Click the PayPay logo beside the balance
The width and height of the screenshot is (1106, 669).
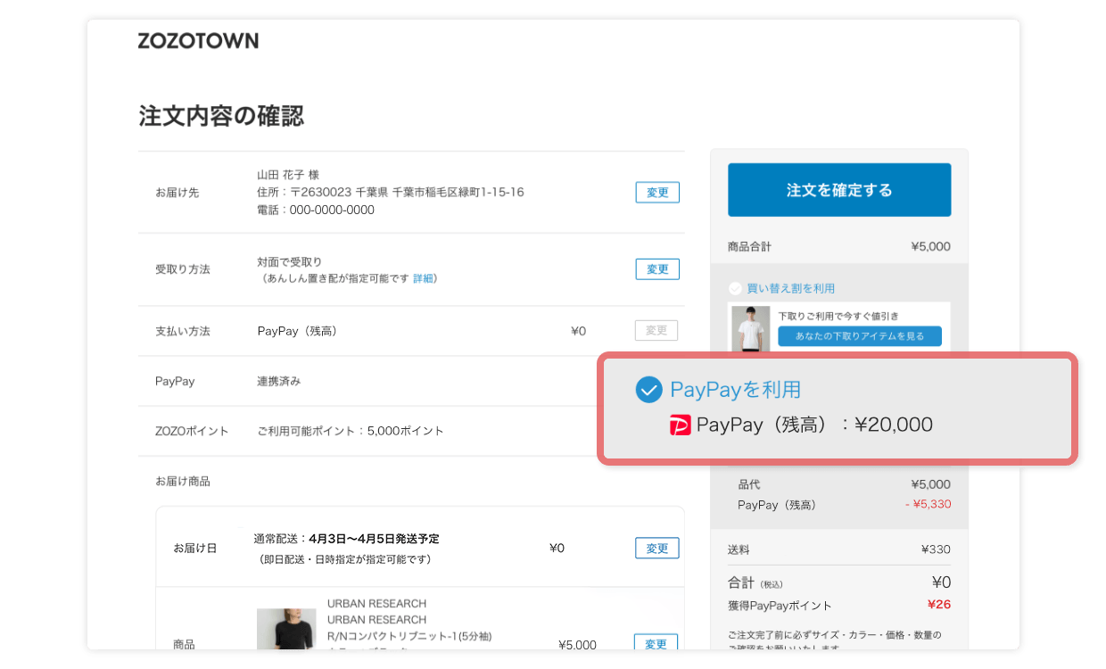coord(681,425)
